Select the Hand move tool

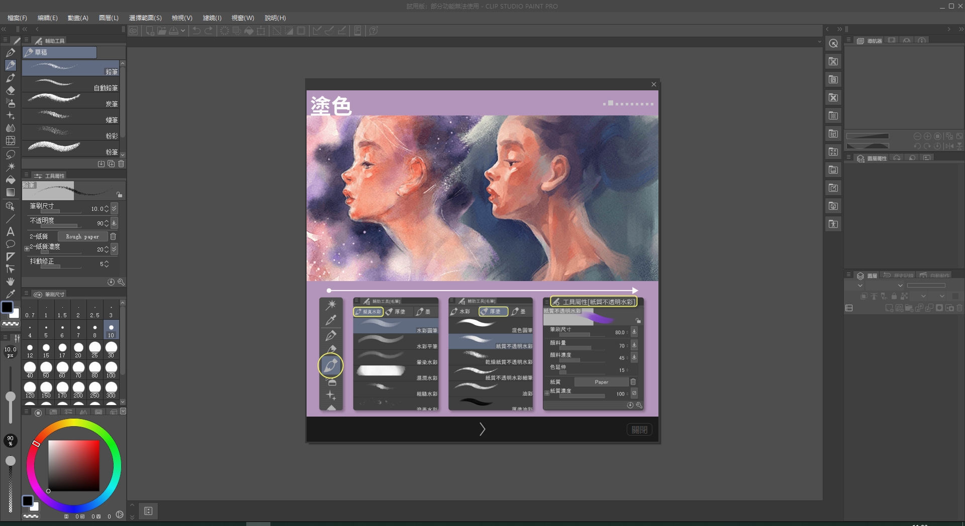tap(11, 282)
